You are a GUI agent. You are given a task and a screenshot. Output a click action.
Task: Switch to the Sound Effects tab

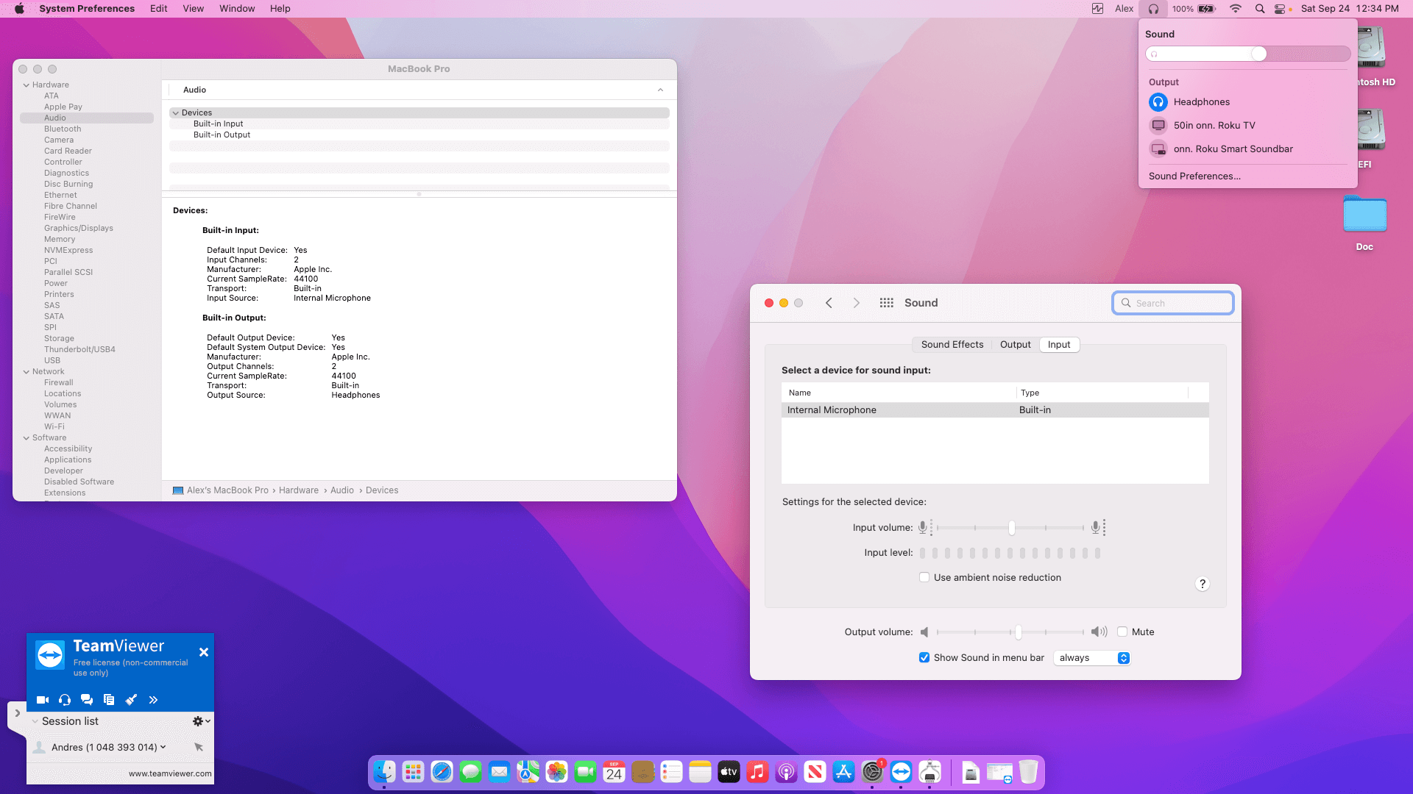[x=952, y=345]
